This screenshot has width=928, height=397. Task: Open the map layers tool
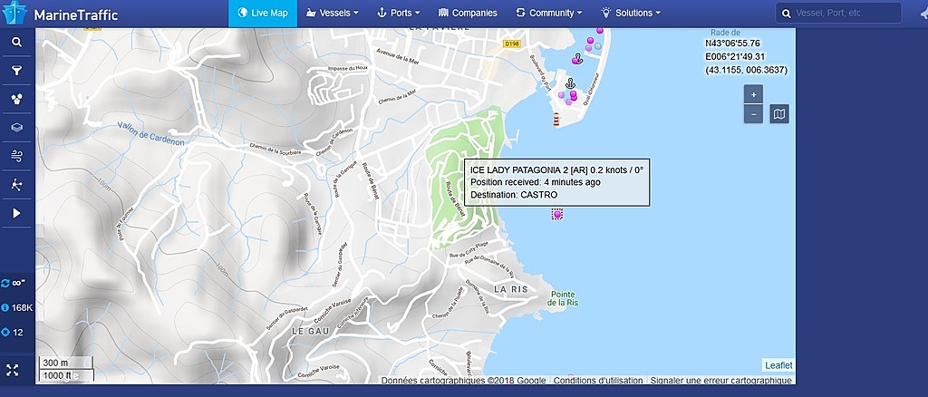coord(17,128)
